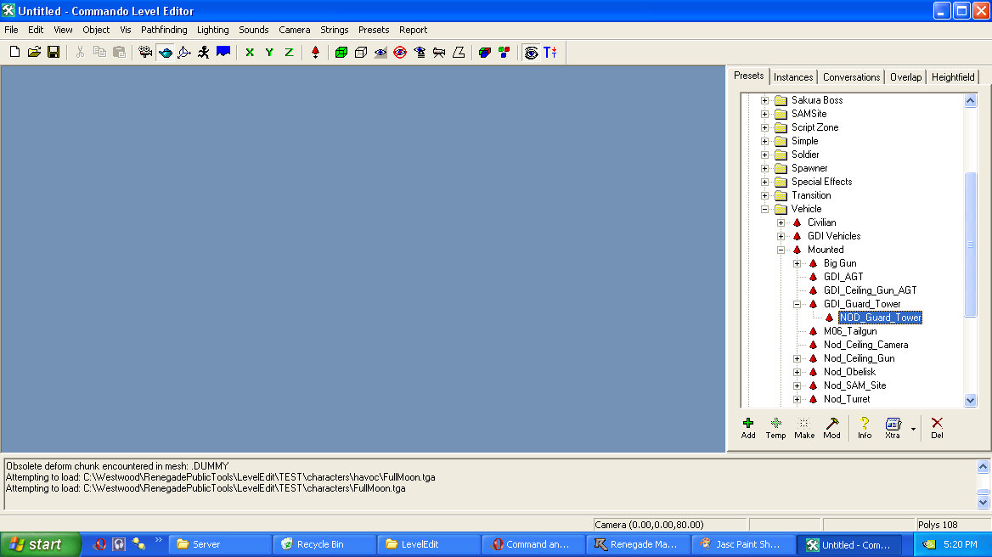The height and width of the screenshot is (557, 992).
Task: Click the red Mod hammer button
Action: click(x=832, y=427)
